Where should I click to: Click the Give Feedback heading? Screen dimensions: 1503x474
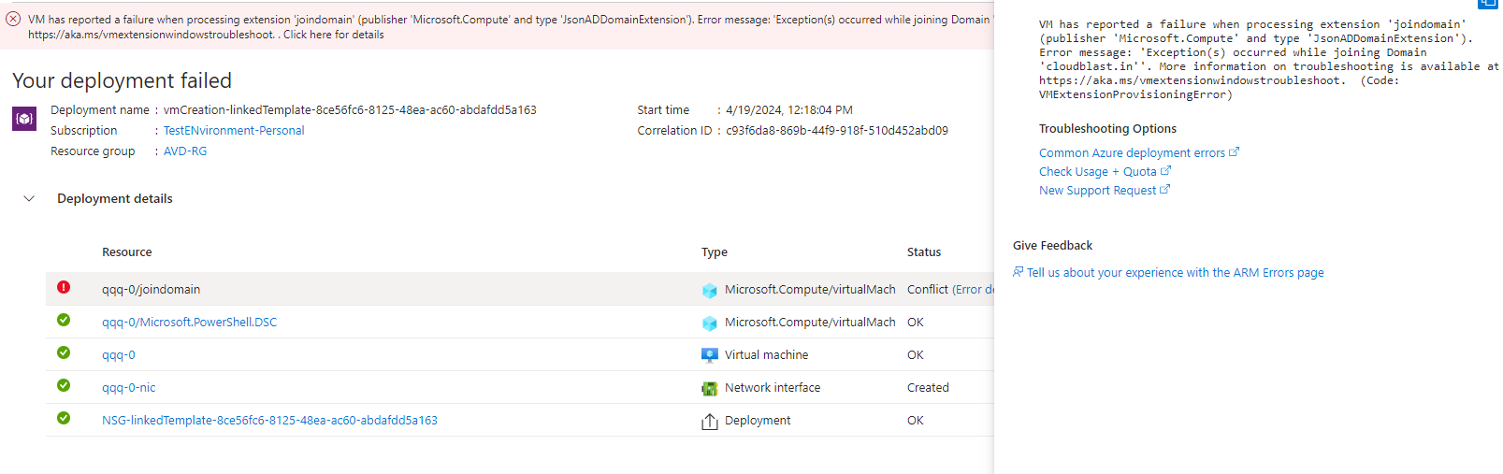(1052, 246)
